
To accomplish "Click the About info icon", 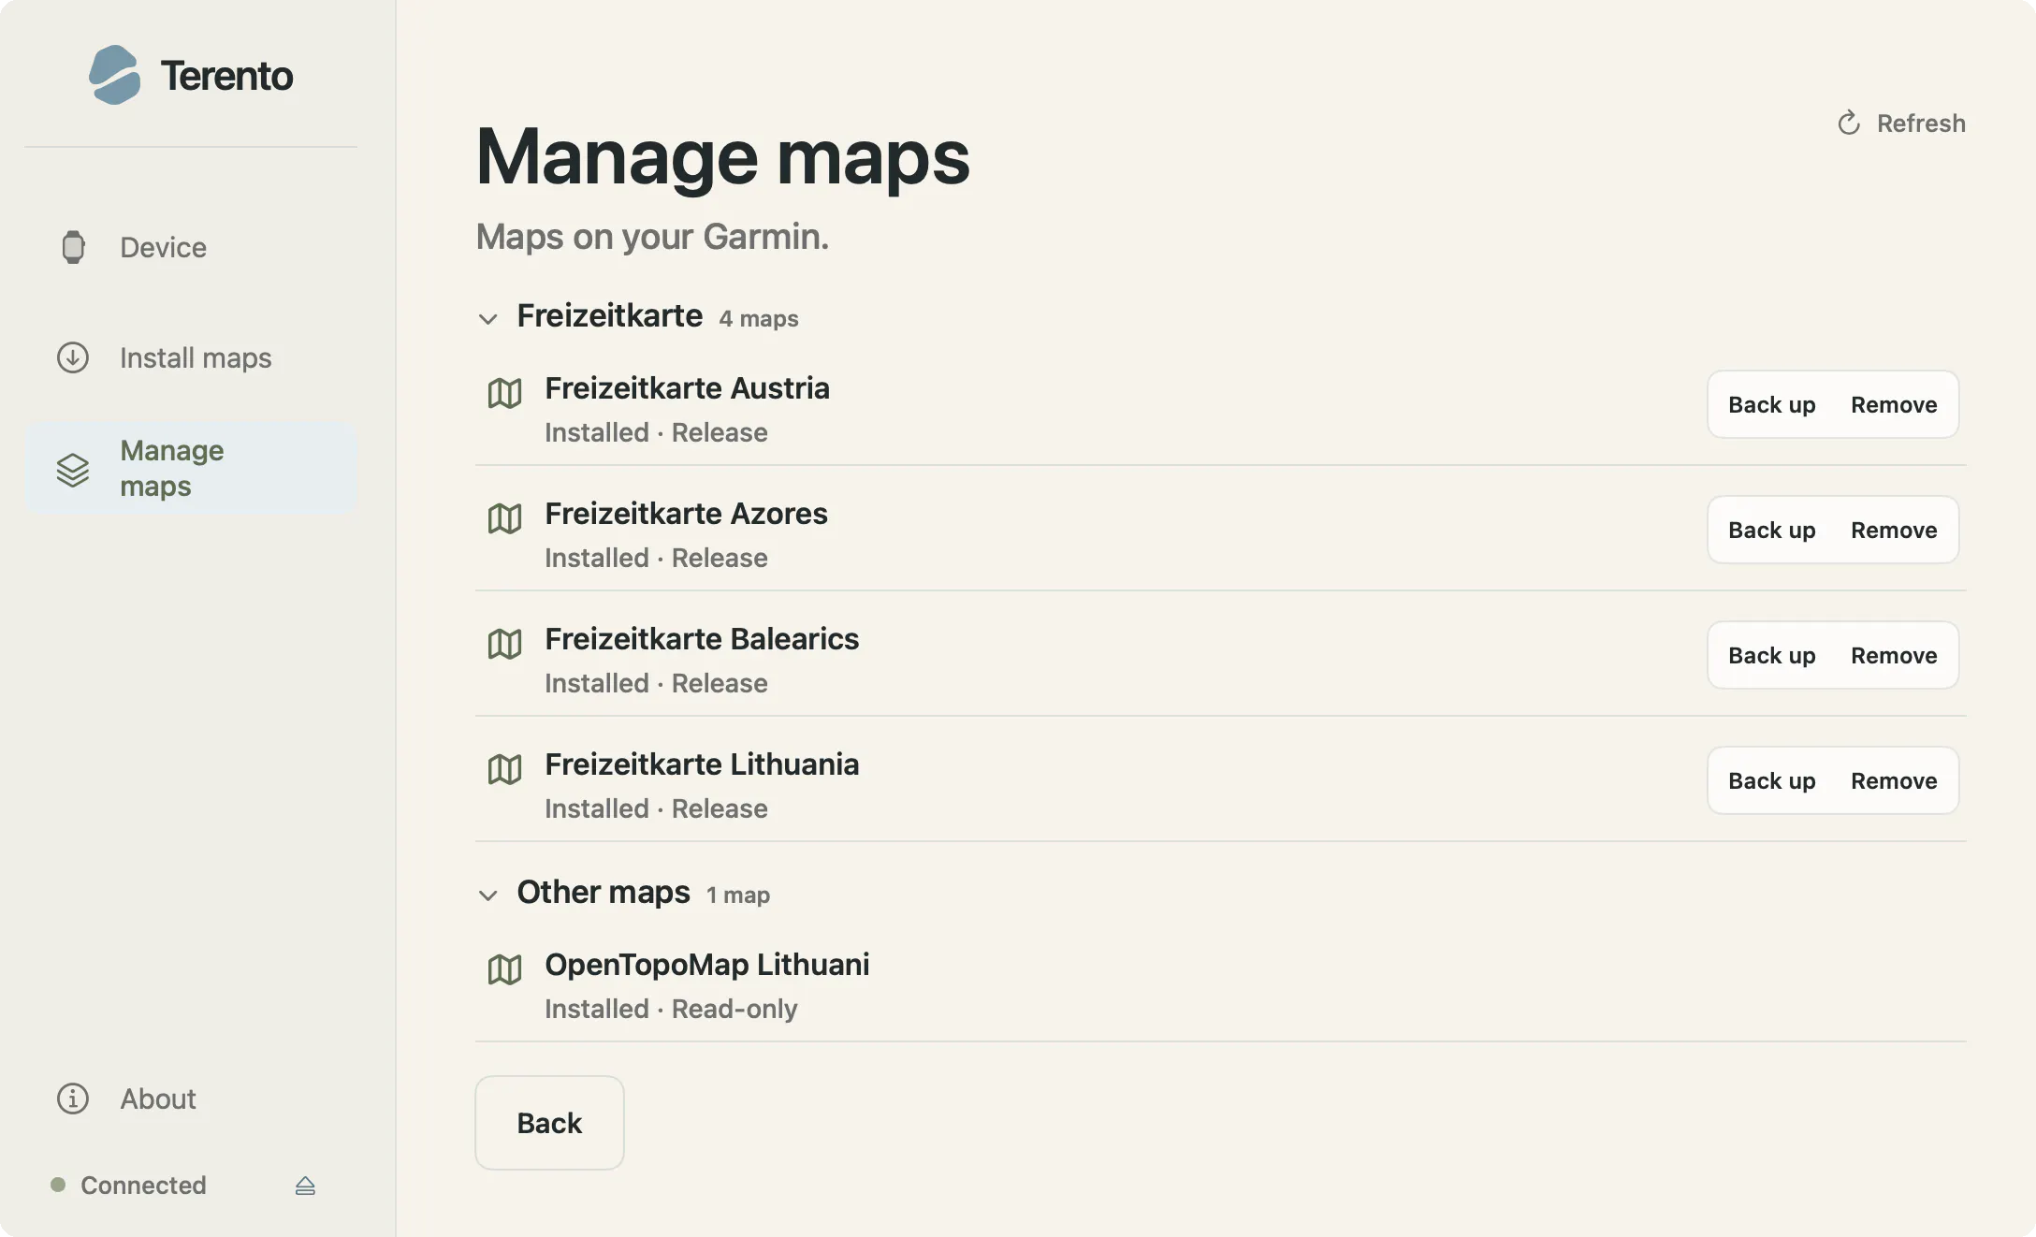I will 73,1099.
